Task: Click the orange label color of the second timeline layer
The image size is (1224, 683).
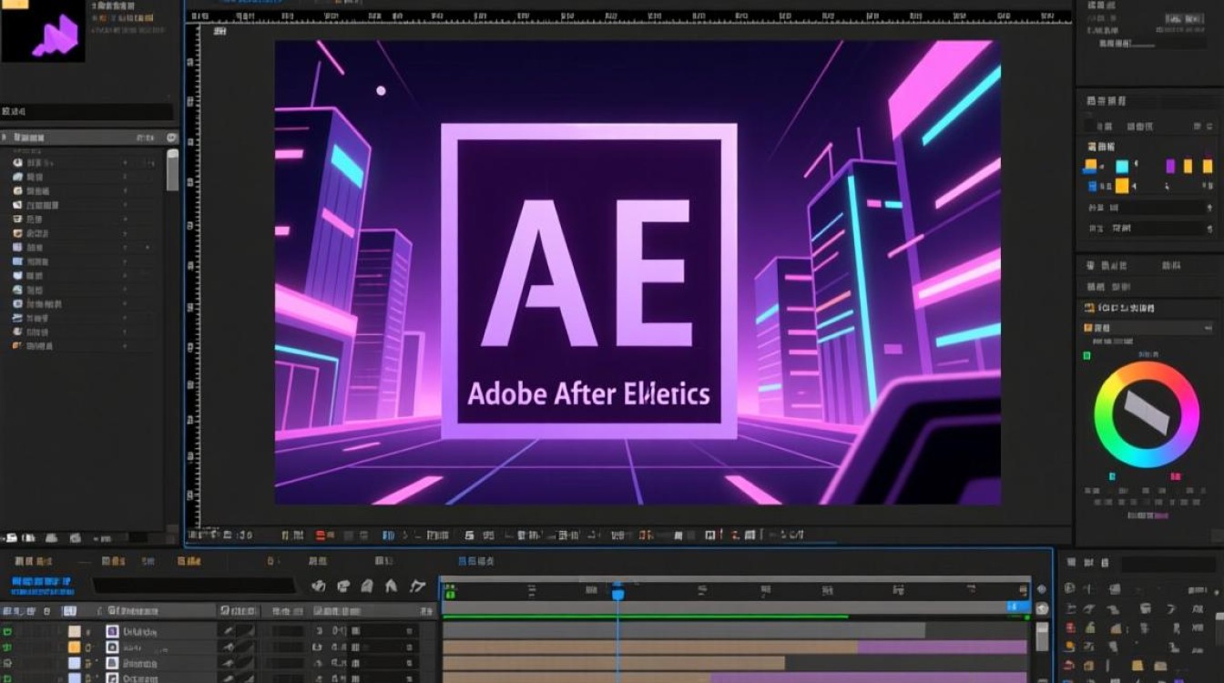Action: point(75,647)
